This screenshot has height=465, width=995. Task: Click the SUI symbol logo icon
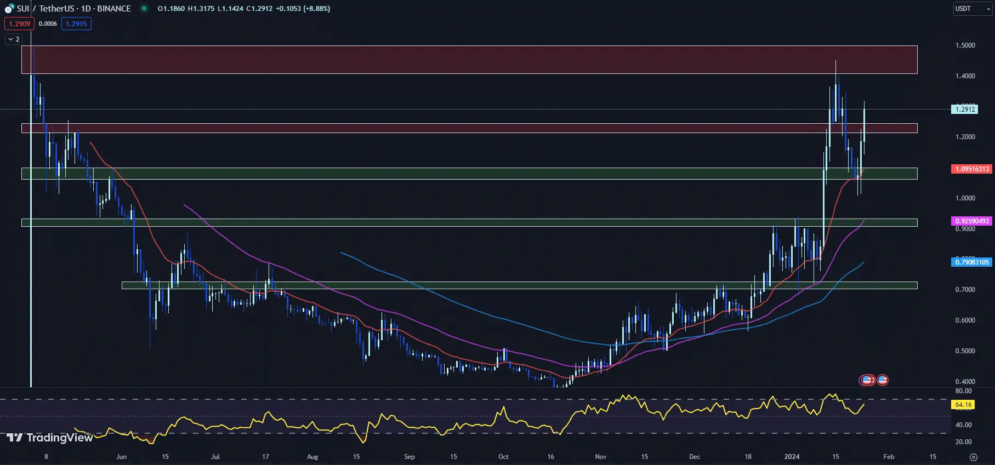[x=9, y=9]
